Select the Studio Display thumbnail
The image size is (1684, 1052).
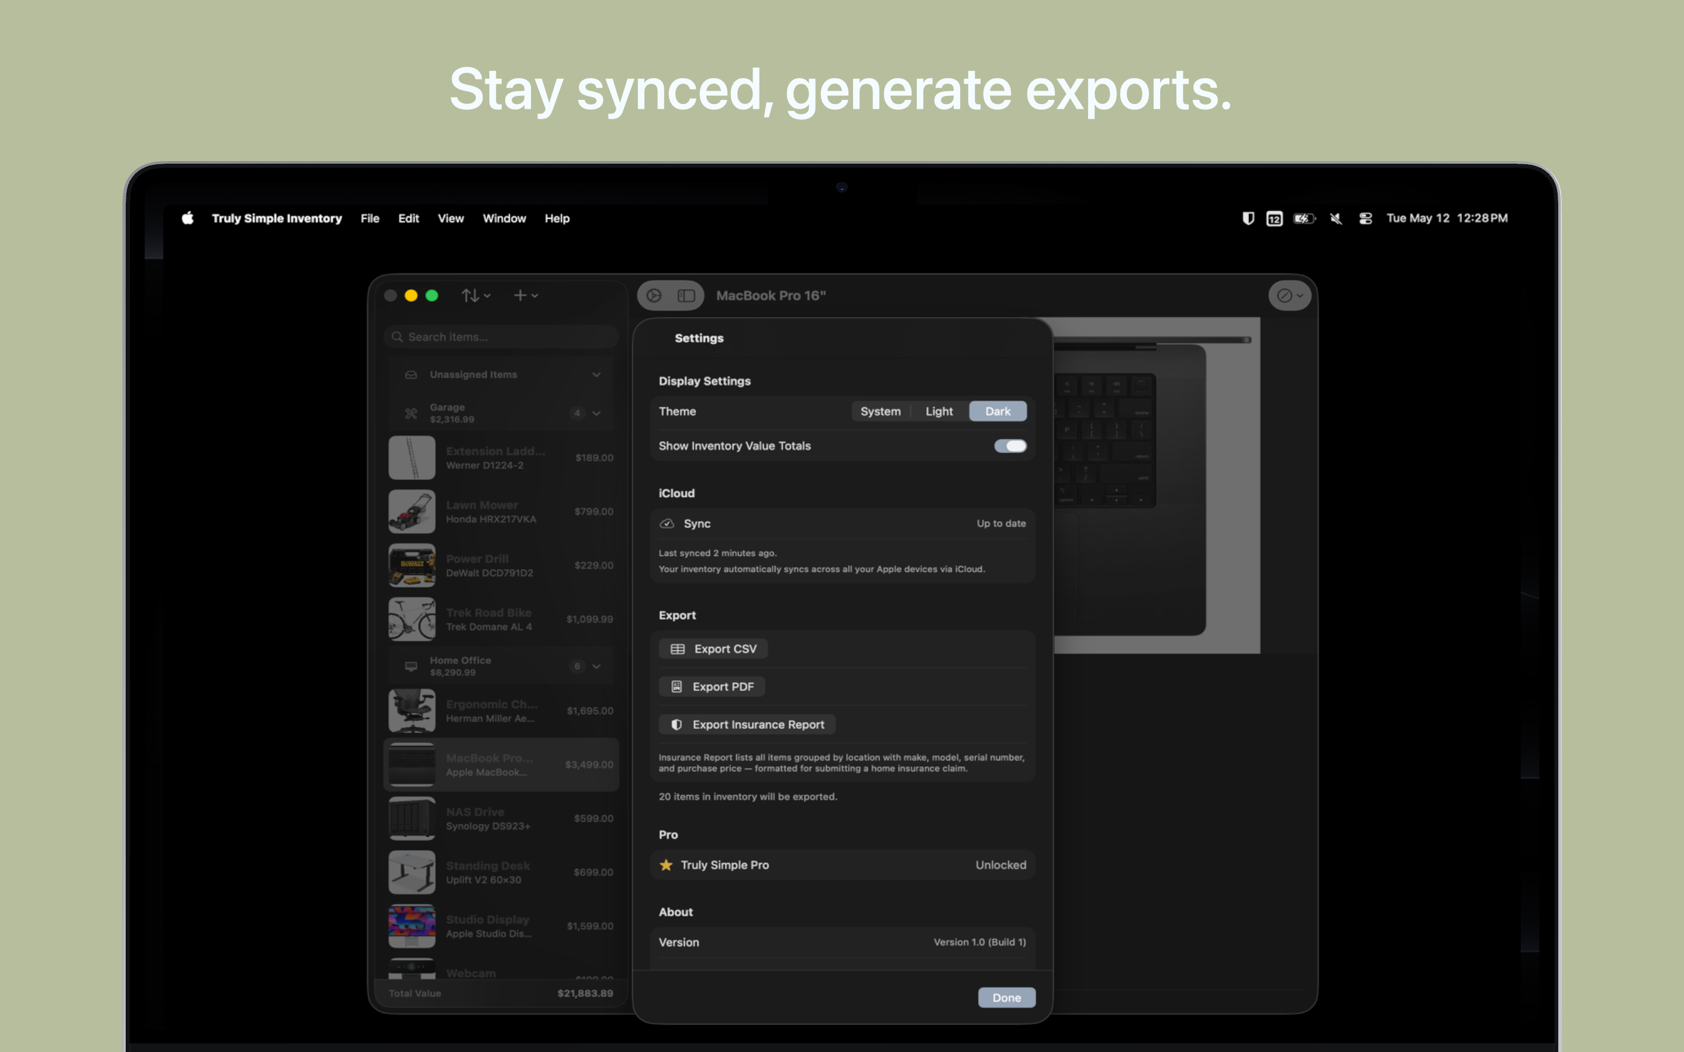point(412,925)
